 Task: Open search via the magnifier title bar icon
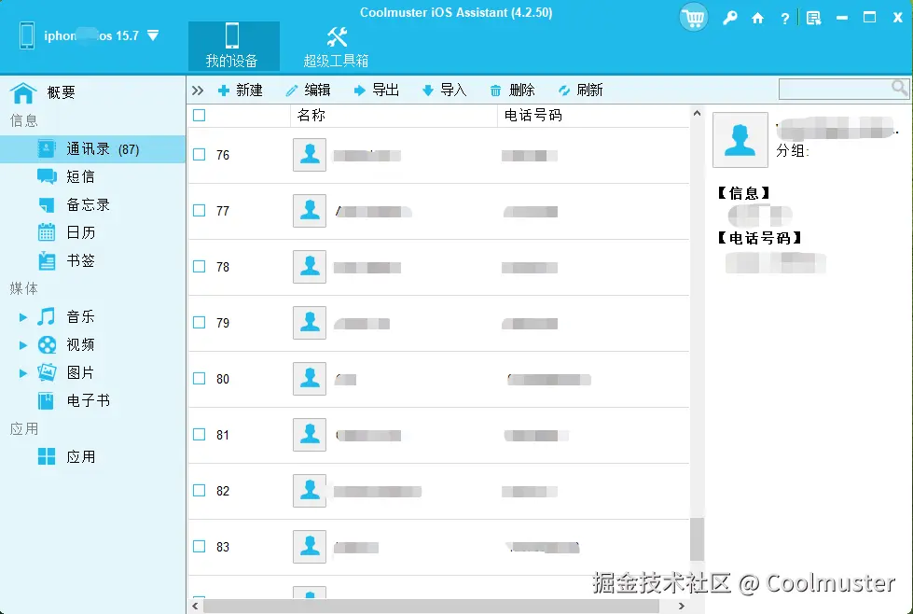[x=730, y=18]
